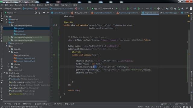Toggle the Favorites side panel
Image resolution: width=193 pixels, height=108 pixels.
[x=2, y=78]
